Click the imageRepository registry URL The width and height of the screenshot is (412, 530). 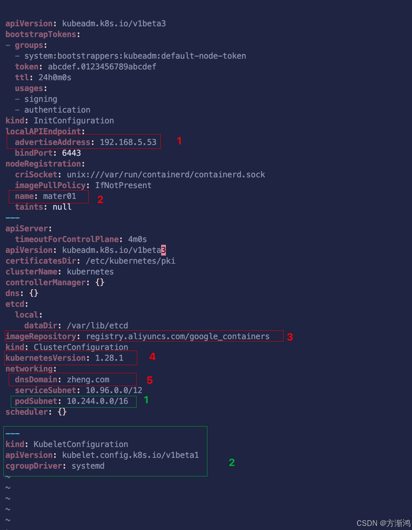pos(178,336)
